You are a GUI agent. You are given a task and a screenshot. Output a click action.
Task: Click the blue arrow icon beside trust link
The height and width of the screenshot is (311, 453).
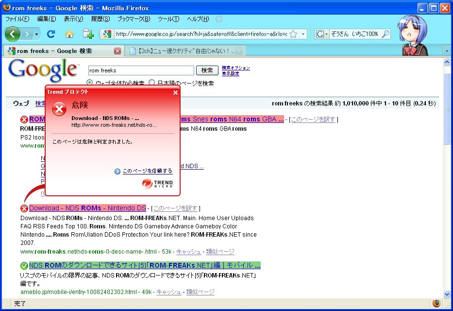(x=117, y=172)
